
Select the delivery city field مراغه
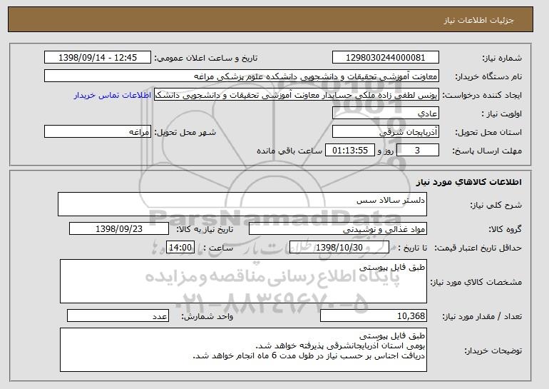[x=98, y=132]
